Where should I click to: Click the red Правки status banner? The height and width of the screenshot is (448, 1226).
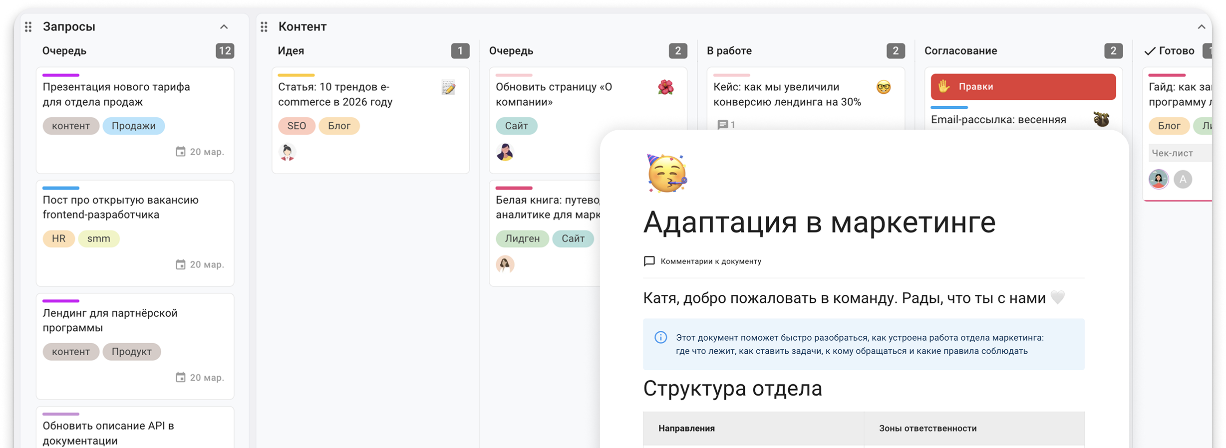coord(1023,87)
